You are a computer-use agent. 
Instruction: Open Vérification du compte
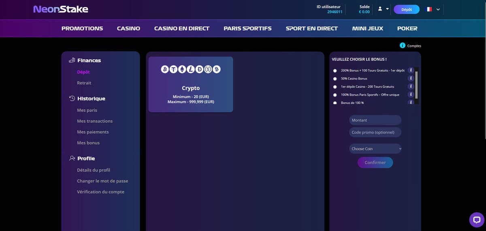coord(101,192)
